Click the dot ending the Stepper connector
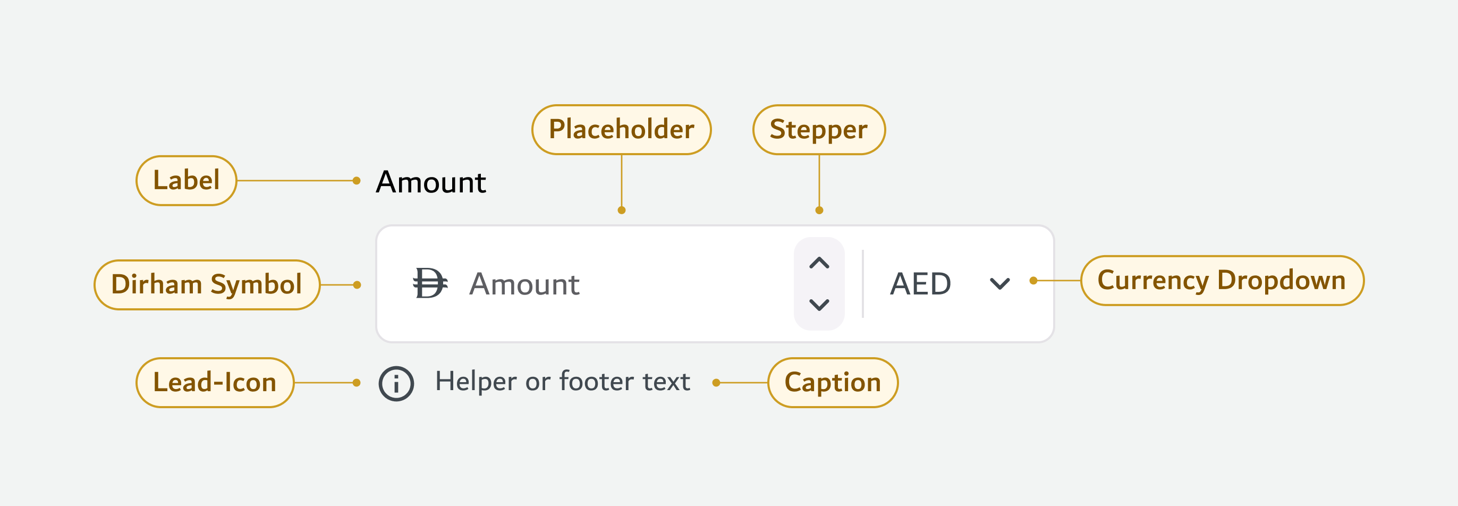This screenshot has height=506, width=1458. click(x=819, y=210)
